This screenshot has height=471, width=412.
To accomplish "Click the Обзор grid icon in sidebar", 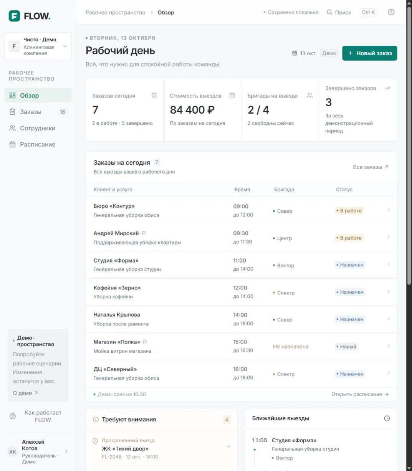I will 12,96.
